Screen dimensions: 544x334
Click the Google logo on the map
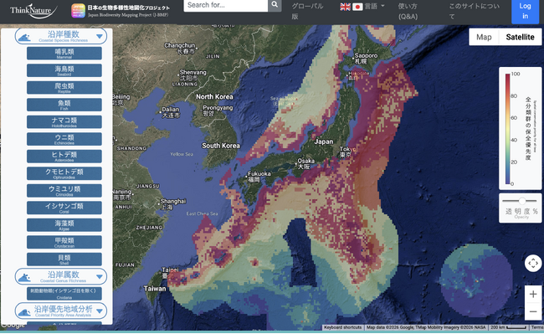[13, 326]
